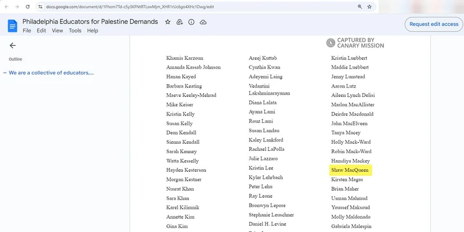Click the Request edit access button
The width and height of the screenshot is (464, 232).
click(434, 24)
